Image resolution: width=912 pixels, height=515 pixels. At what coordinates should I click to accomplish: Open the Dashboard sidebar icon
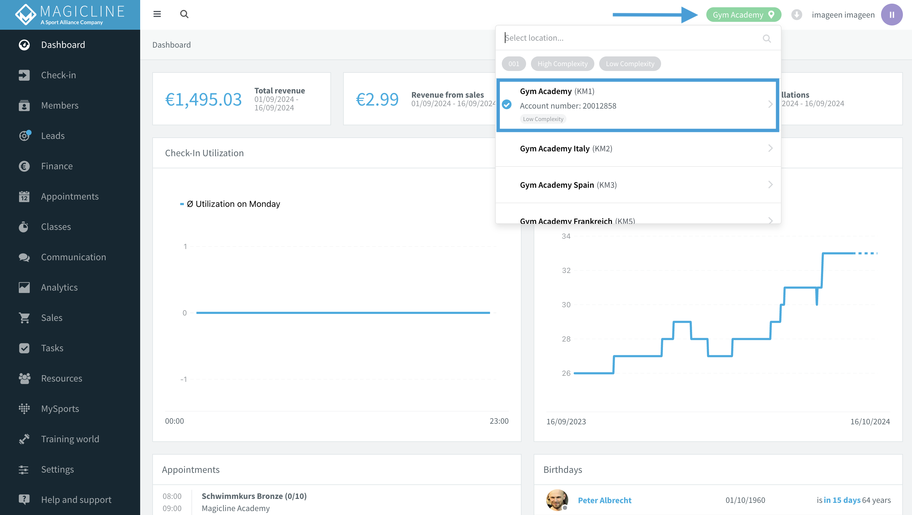tap(24, 45)
